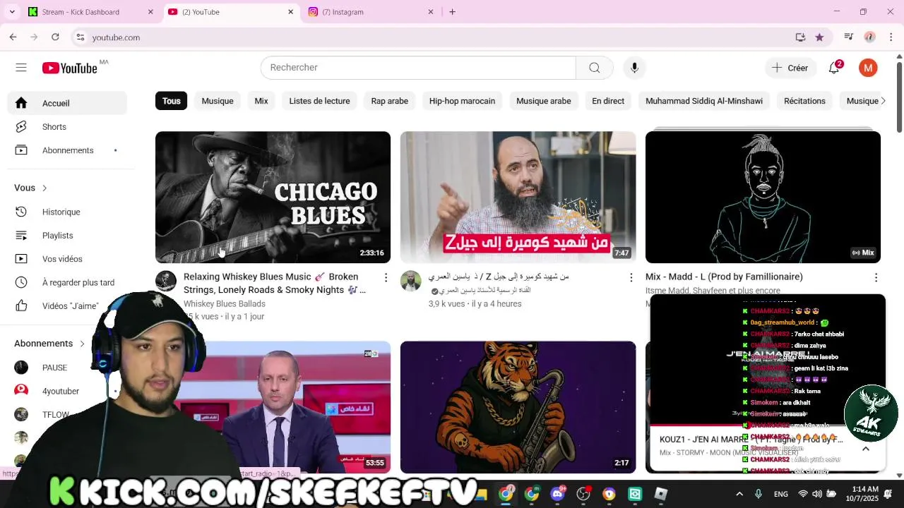Click the install app icon in address bar
The width and height of the screenshot is (904, 508).
(800, 37)
